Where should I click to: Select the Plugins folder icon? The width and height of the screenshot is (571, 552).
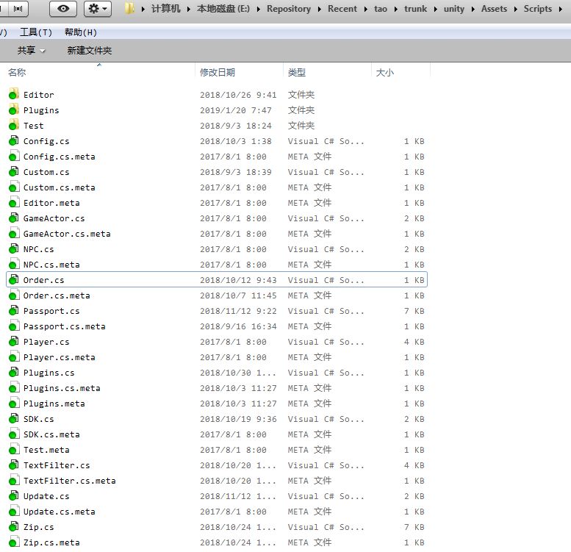click(13, 110)
